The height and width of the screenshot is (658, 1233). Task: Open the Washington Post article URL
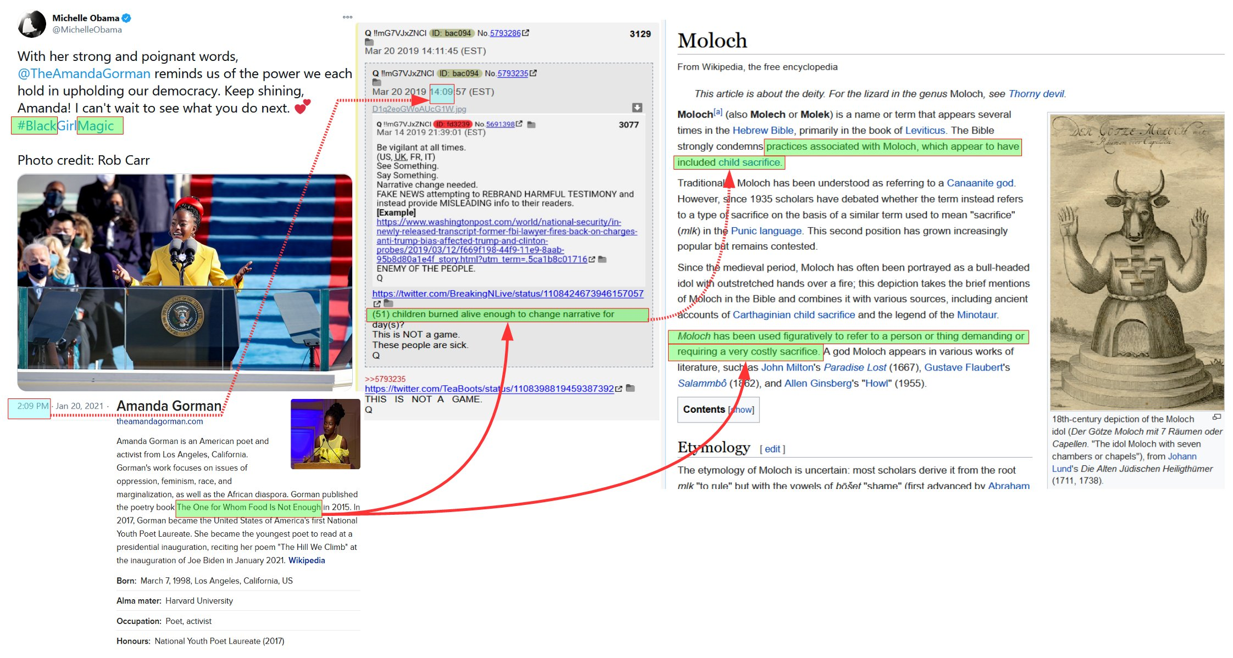pyautogui.click(x=507, y=240)
